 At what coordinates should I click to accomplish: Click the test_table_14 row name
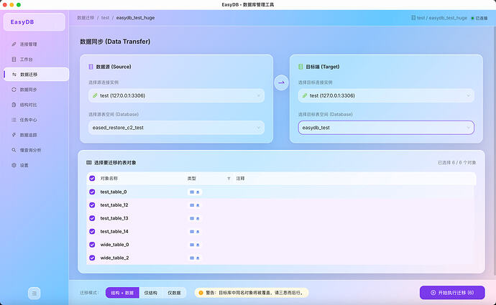point(114,231)
